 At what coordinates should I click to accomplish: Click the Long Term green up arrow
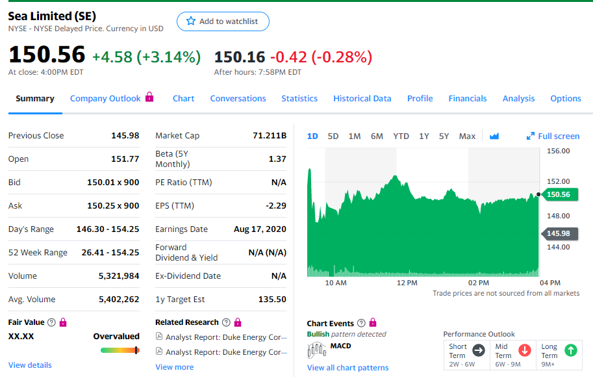click(x=570, y=350)
